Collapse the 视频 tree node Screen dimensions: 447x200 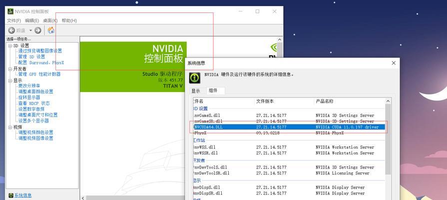[10, 127]
